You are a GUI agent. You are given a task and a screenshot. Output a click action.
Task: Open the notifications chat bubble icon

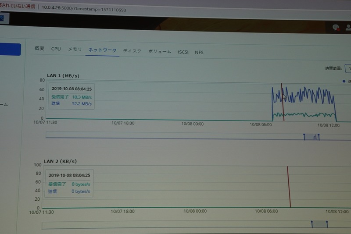point(336,28)
